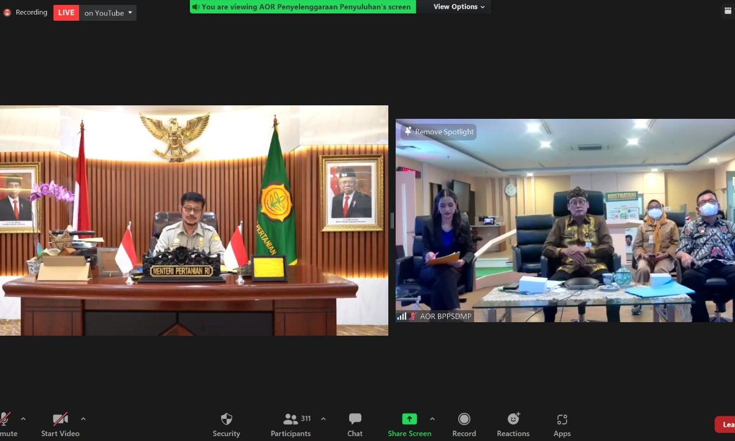
Task: Open the Security shield options
Action: point(226,420)
